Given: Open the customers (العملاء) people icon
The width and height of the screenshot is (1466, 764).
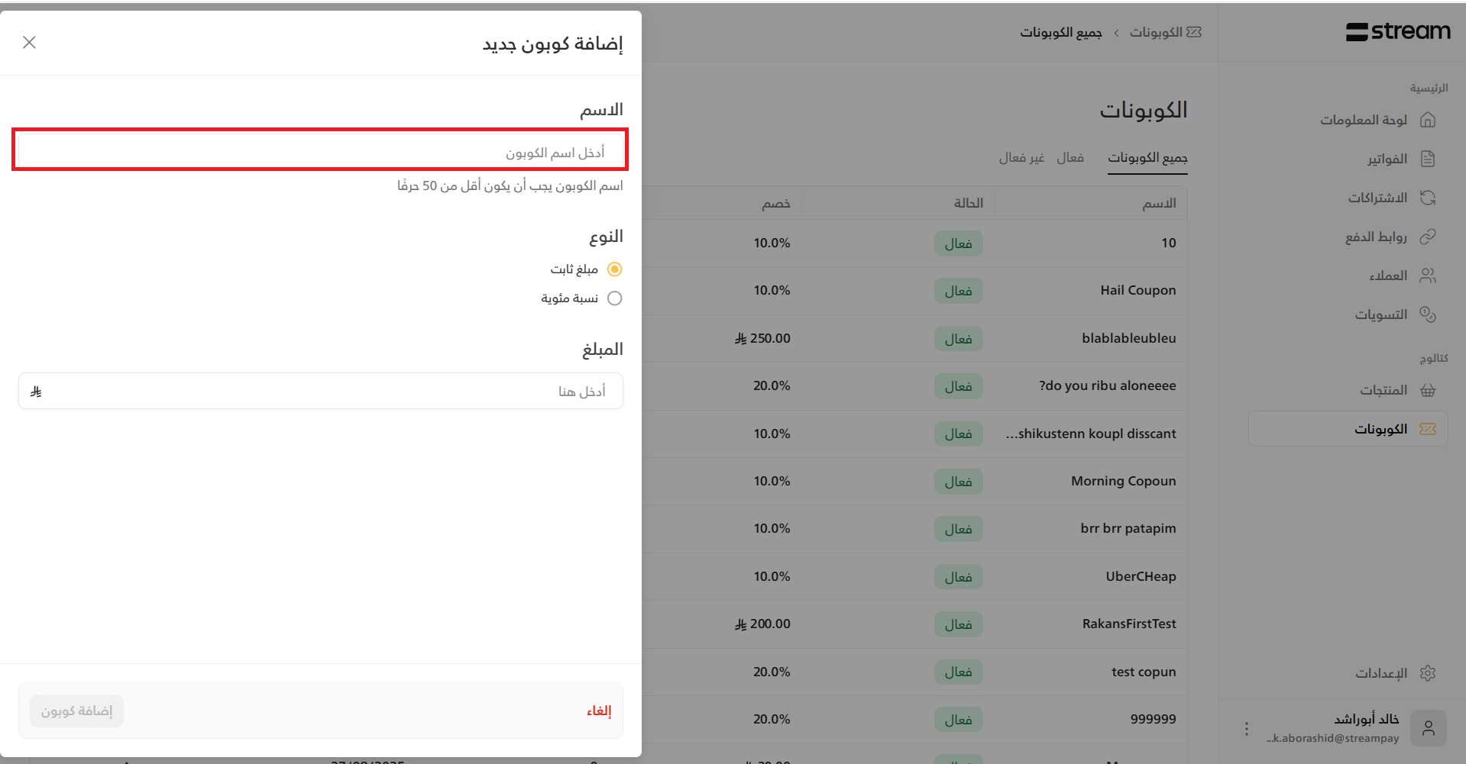Looking at the screenshot, I should coord(1427,276).
